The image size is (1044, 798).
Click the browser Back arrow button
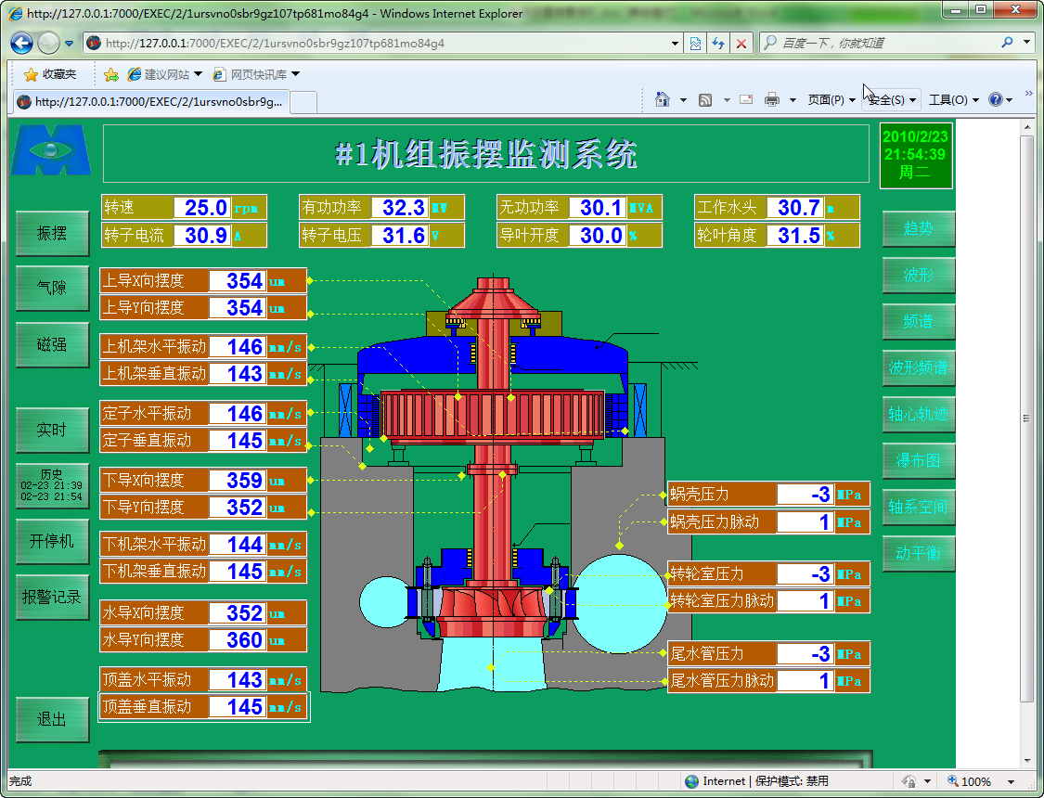(22, 43)
